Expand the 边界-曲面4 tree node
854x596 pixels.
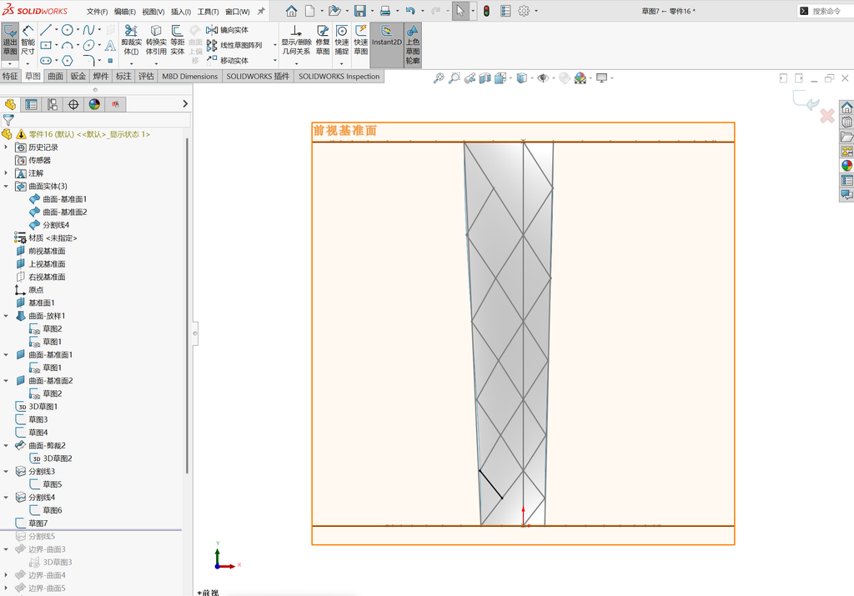pyautogui.click(x=6, y=575)
